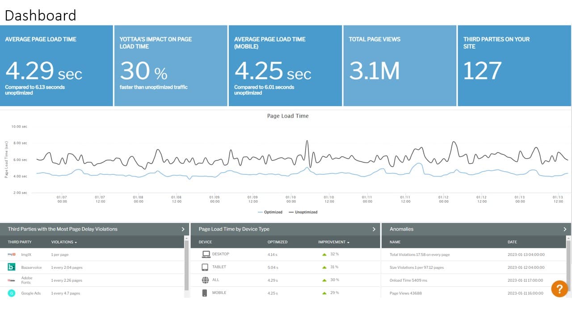Click the Desktop device icon
The image size is (572, 321).
[206, 254]
